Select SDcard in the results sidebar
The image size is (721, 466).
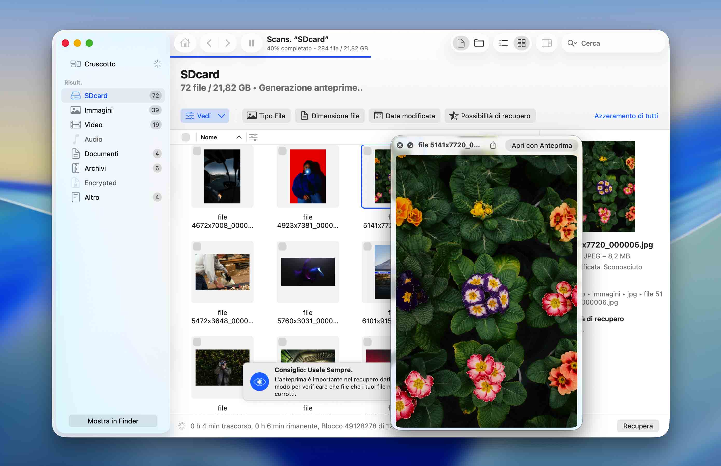113,96
